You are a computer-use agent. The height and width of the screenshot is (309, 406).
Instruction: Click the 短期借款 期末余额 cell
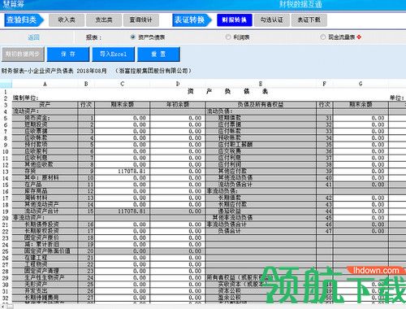click(x=361, y=118)
